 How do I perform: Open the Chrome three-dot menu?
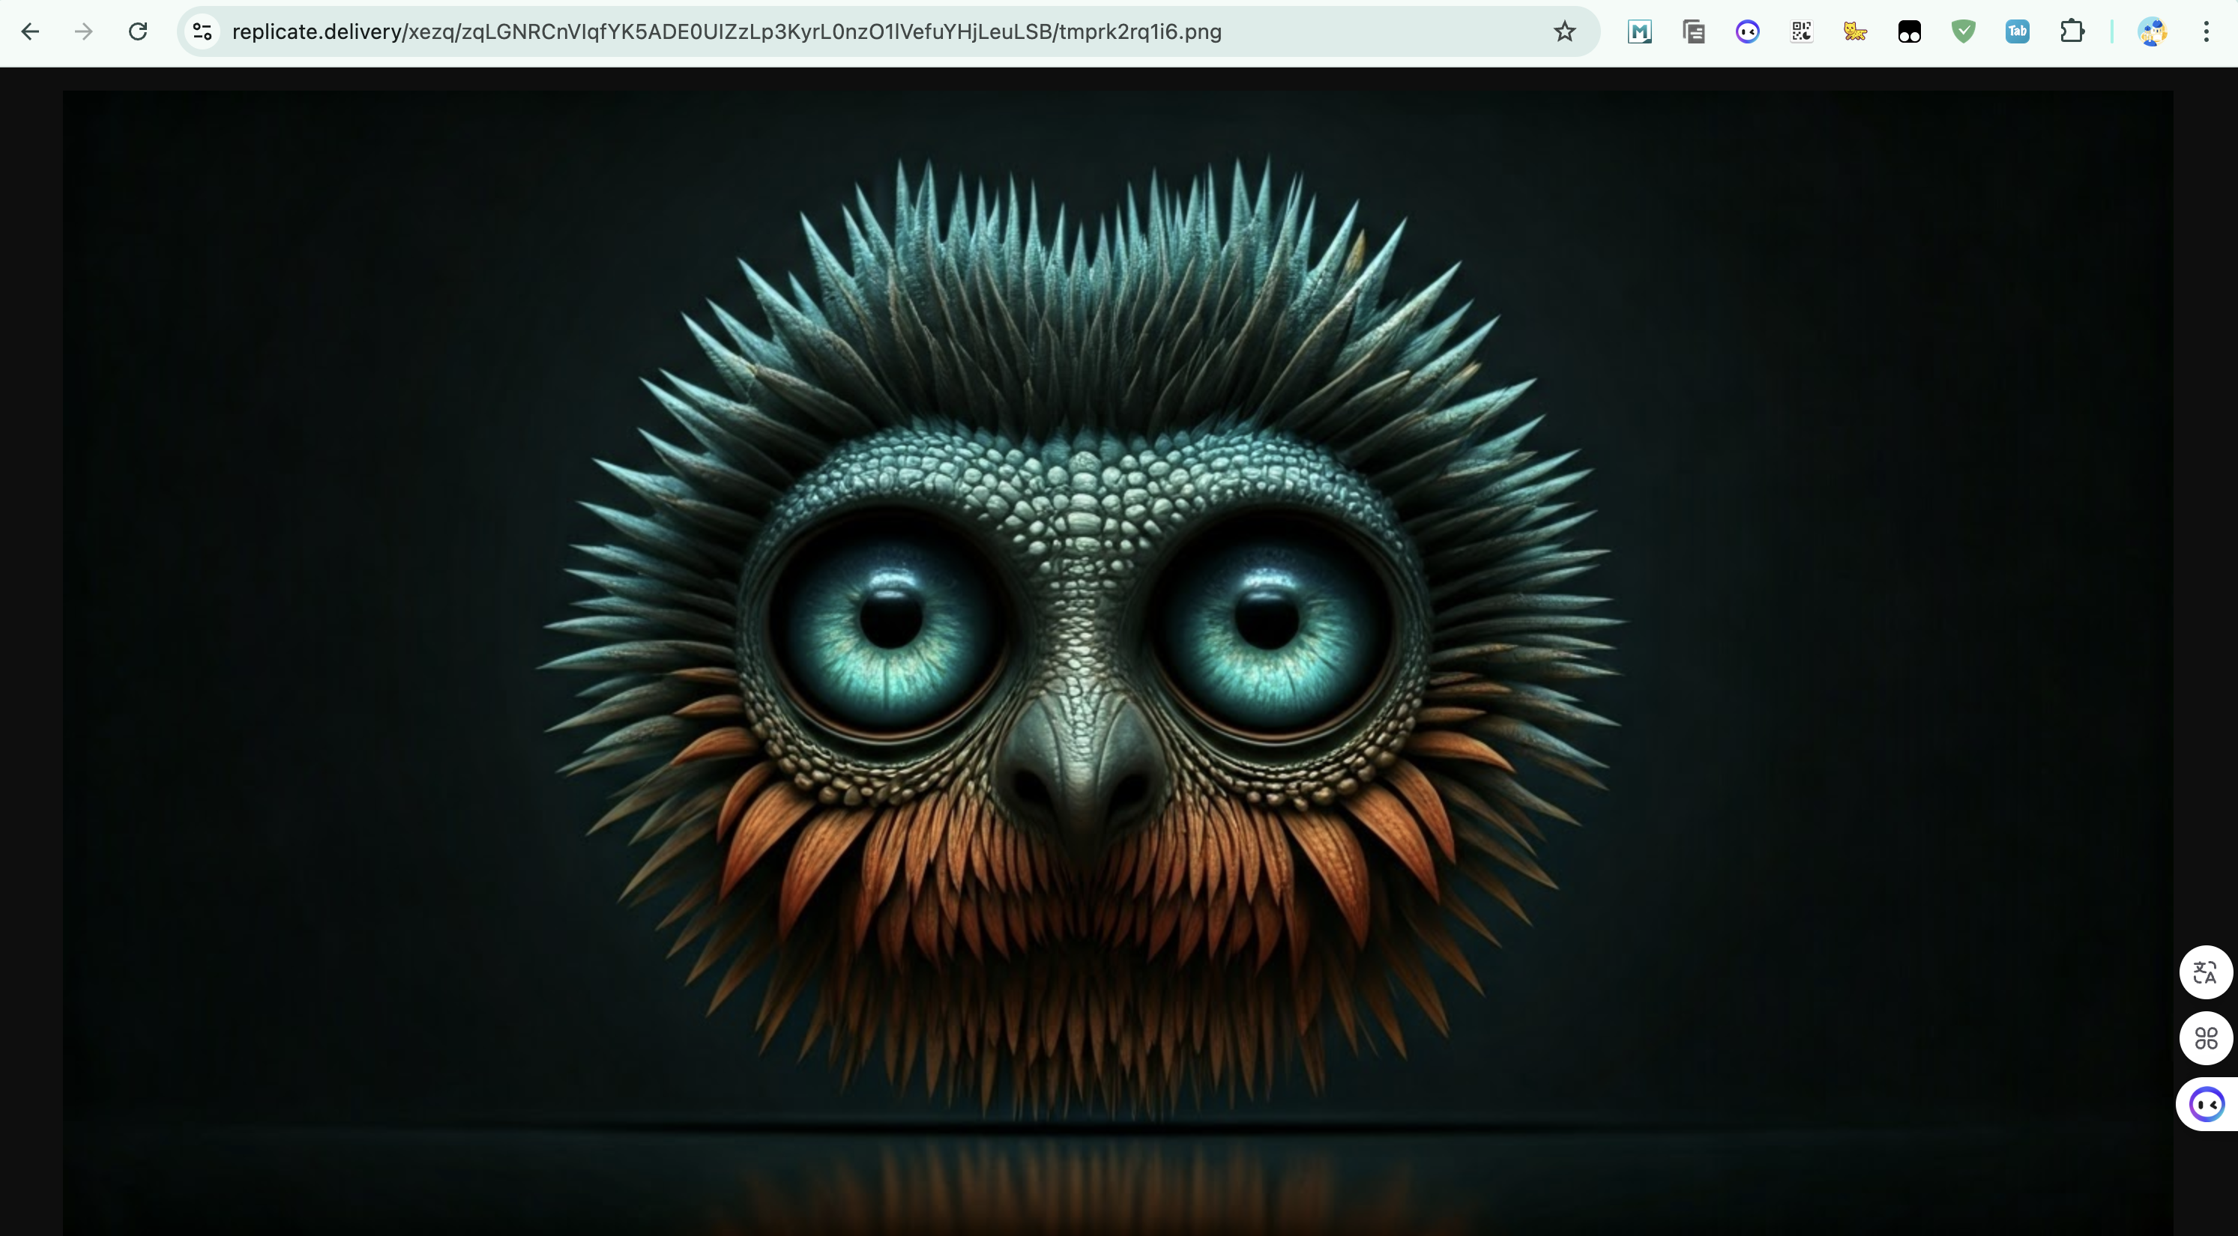click(x=2206, y=32)
